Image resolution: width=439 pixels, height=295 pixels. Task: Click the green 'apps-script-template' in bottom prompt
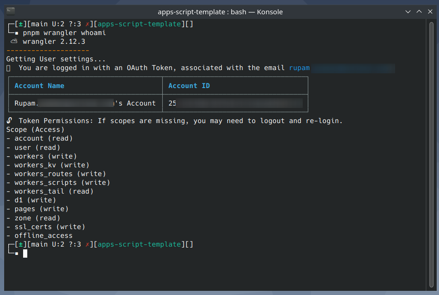[139, 244]
